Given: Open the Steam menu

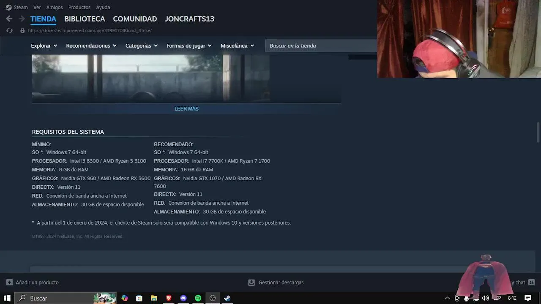Looking at the screenshot, I should pyautogui.click(x=21, y=7).
